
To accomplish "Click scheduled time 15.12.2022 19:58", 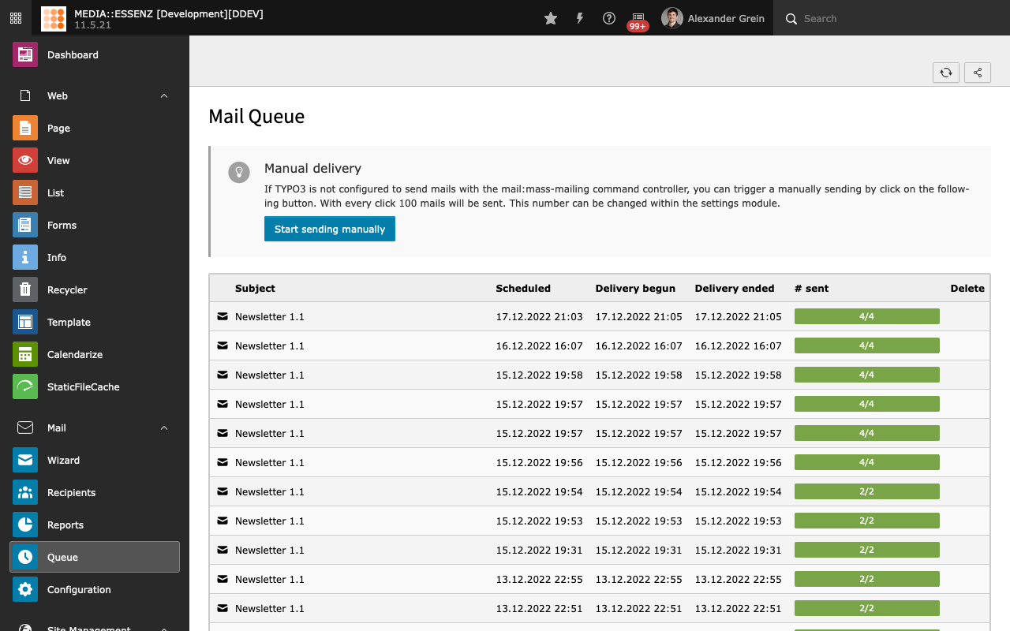I will point(539,375).
